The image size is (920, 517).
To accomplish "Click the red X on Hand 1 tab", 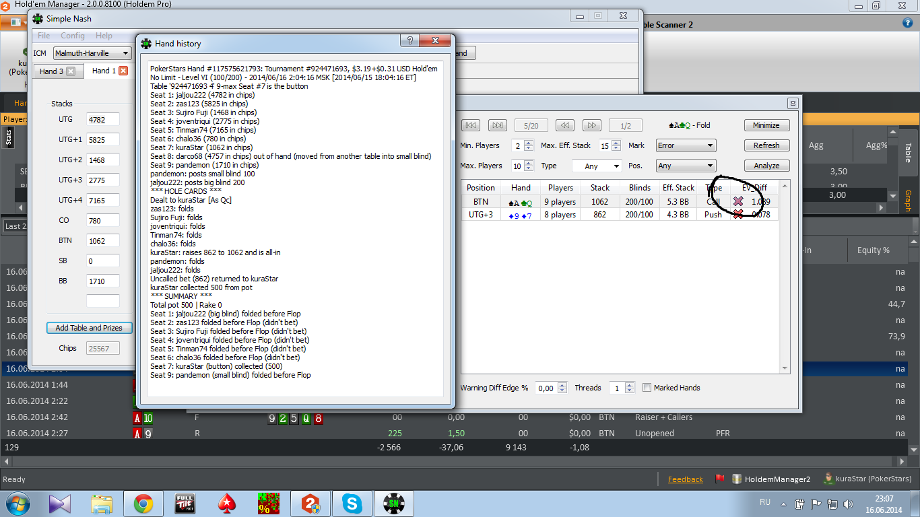I will (123, 71).
